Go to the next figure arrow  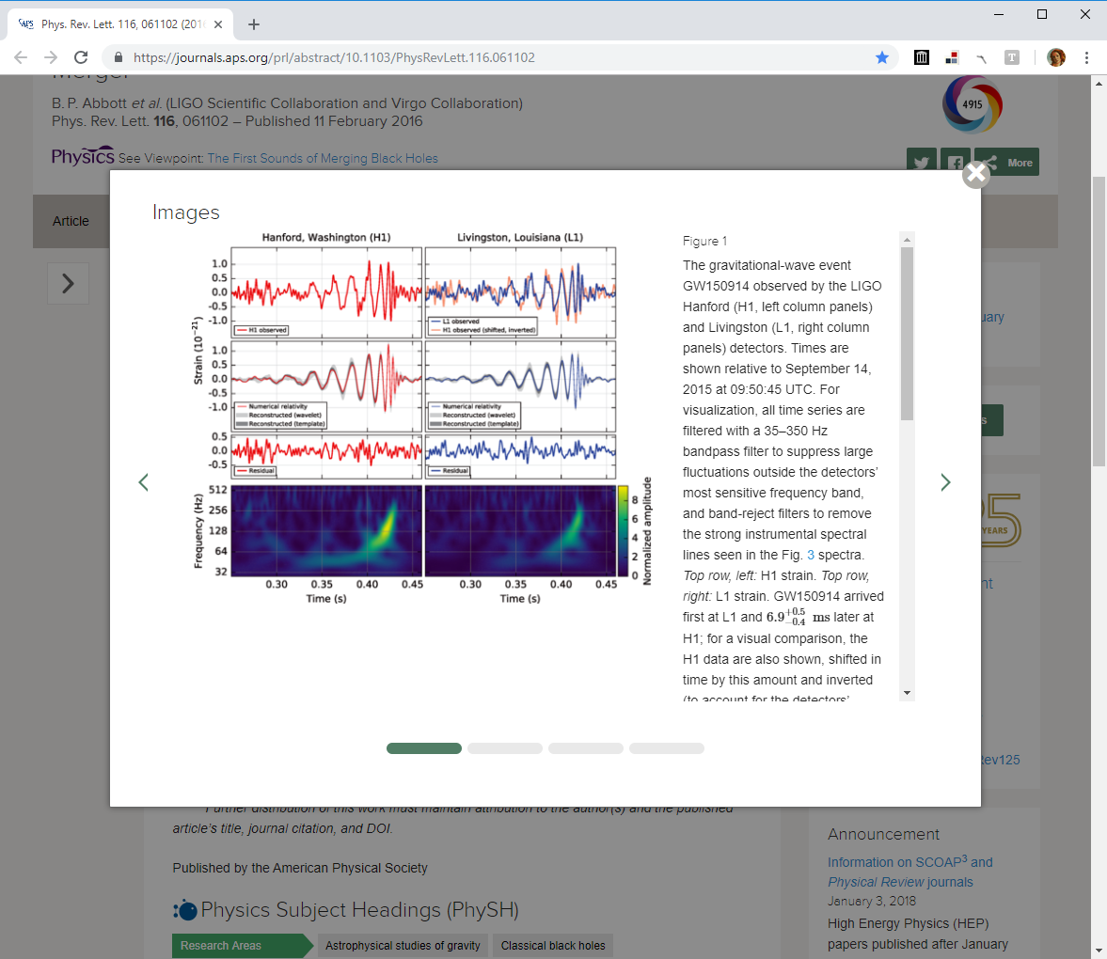click(x=945, y=482)
